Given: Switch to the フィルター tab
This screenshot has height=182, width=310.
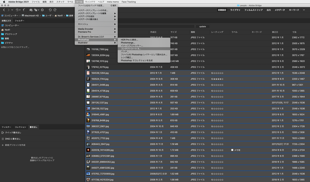Looking at the screenshot, I should pyautogui.click(x=6, y=127).
